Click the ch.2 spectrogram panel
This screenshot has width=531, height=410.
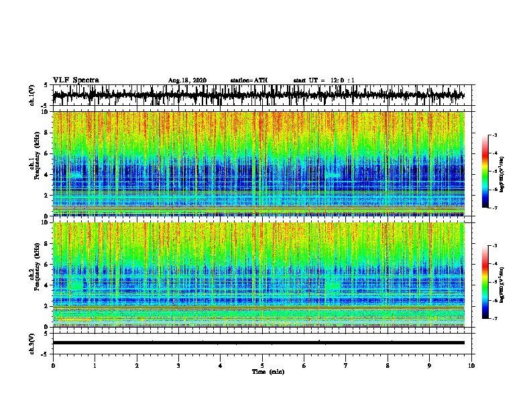coord(258,275)
